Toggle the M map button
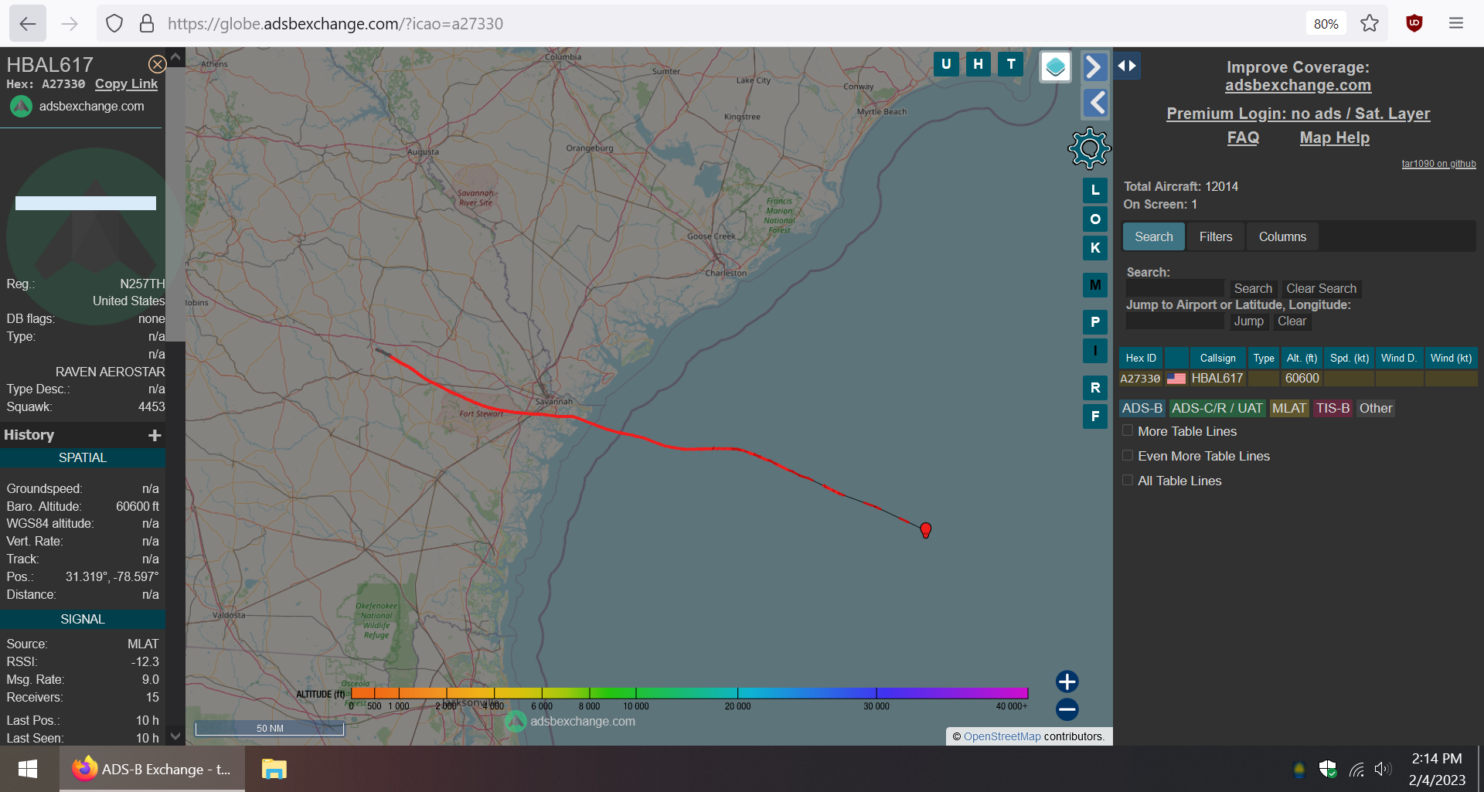This screenshot has height=792, width=1484. tap(1095, 285)
